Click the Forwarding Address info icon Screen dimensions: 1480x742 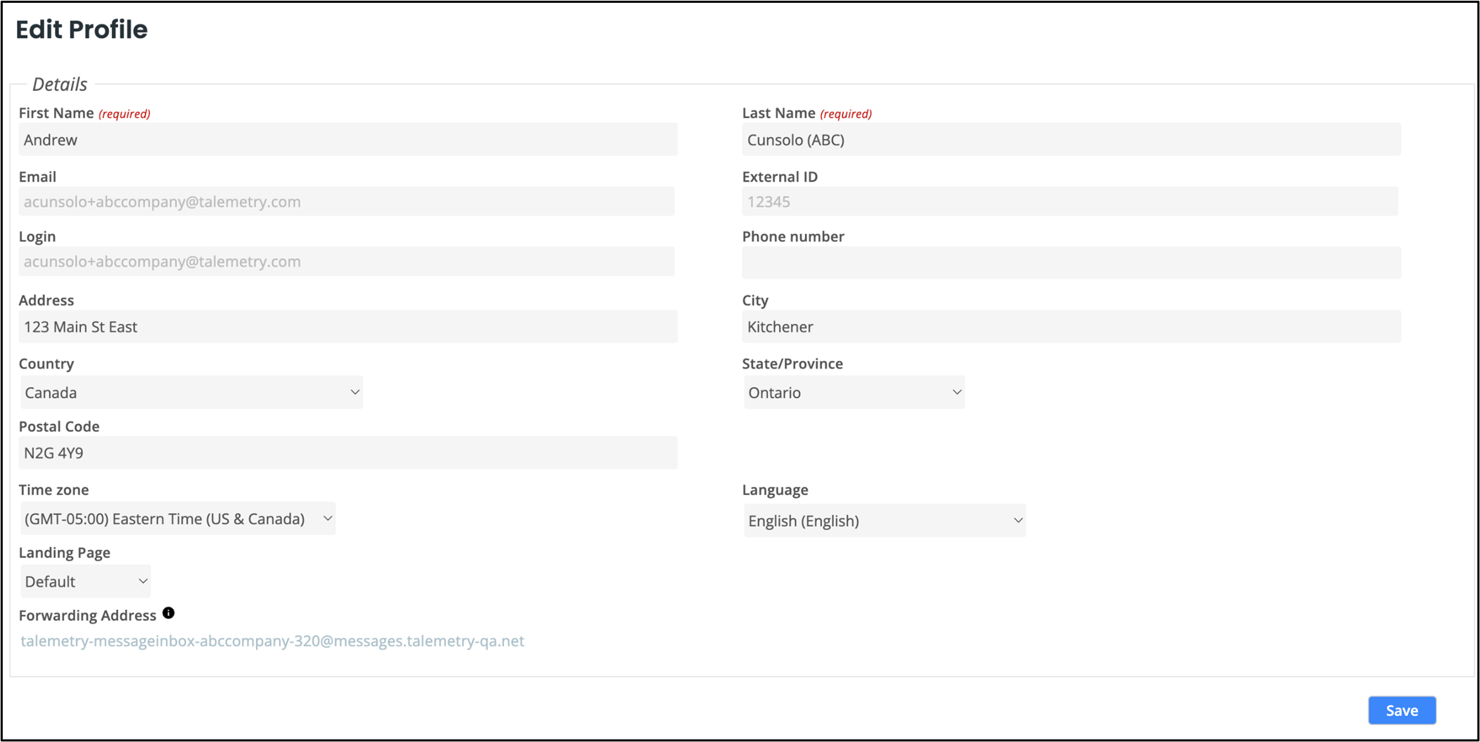click(168, 613)
